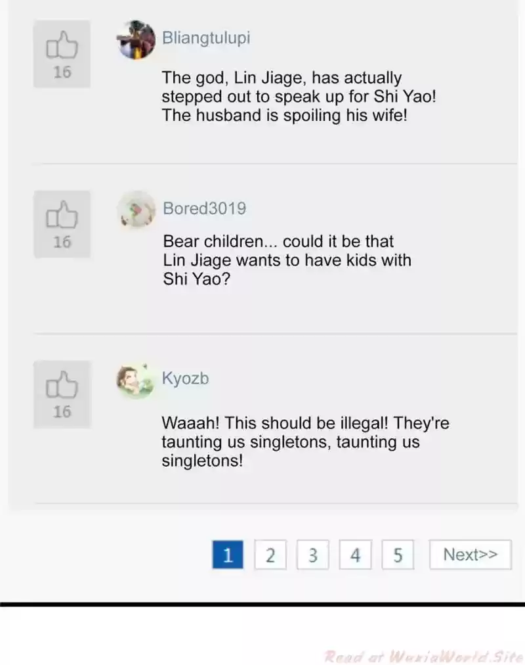
Task: Like Bliangtulupi's comment with thumbs-up
Action: pos(62,47)
